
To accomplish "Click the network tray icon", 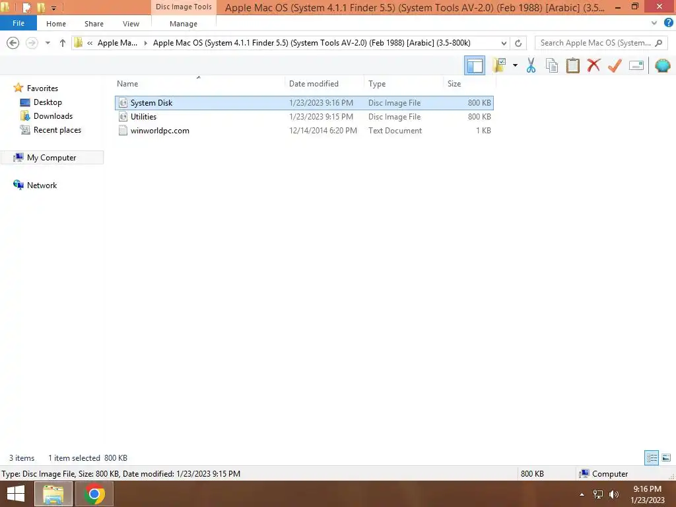I will click(x=598, y=494).
